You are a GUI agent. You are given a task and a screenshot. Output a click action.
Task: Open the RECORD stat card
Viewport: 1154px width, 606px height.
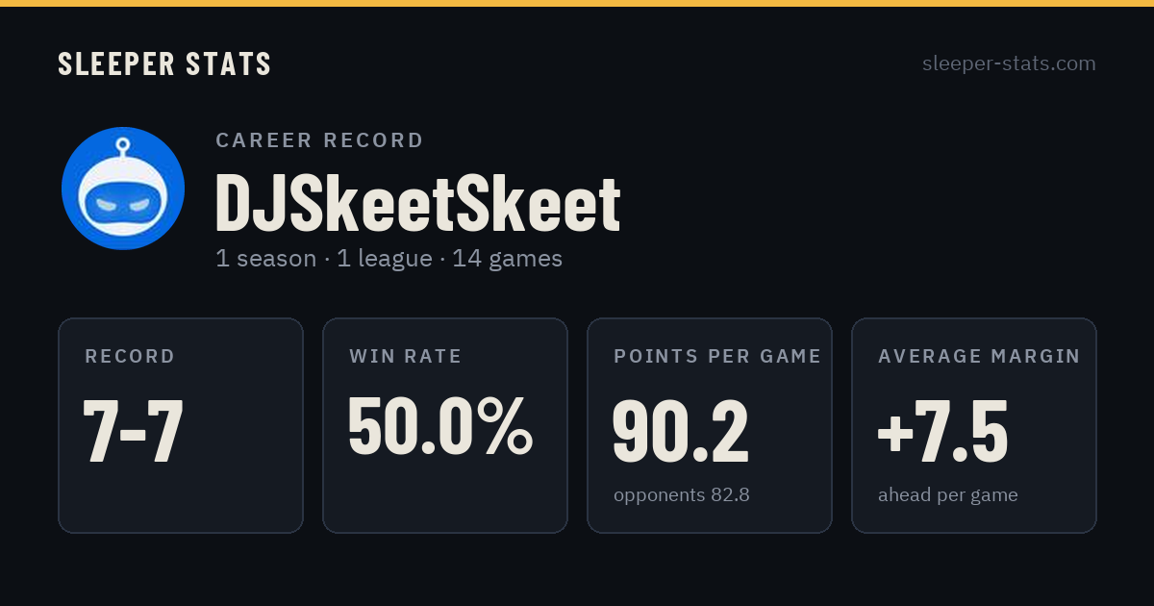click(181, 425)
